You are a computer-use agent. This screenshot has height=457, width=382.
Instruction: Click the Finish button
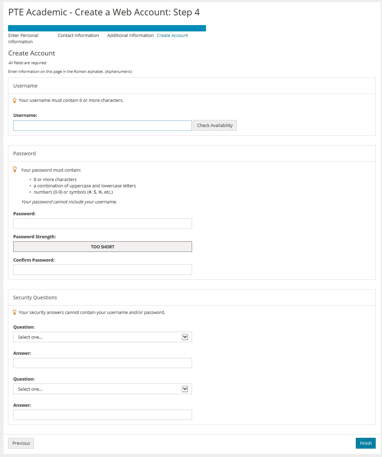tap(366, 443)
